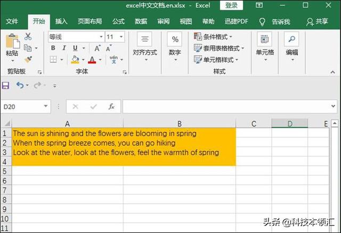Viewport: 341px width, 233px height.
Task: Open the cells (单元格) group
Action: (x=265, y=47)
